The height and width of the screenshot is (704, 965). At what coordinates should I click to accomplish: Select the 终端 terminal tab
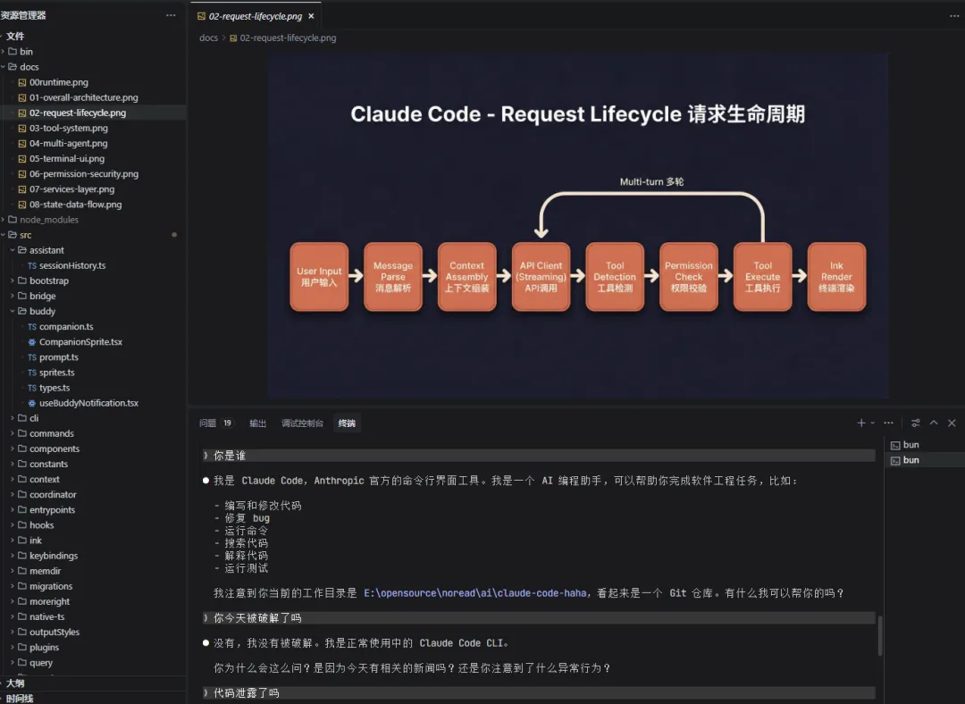347,423
